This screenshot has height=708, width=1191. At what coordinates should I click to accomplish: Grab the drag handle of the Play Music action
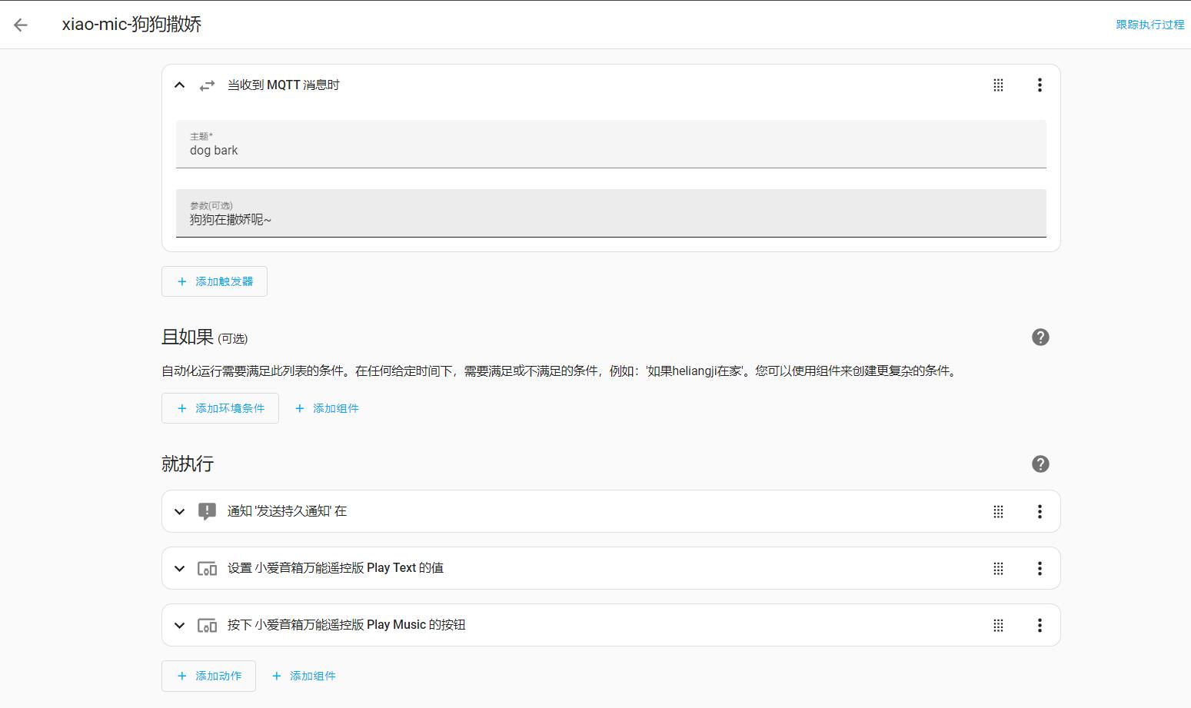point(998,625)
